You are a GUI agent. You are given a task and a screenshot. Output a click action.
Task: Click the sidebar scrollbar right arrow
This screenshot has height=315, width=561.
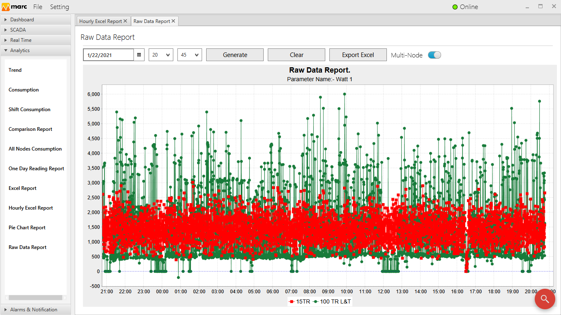(64, 298)
